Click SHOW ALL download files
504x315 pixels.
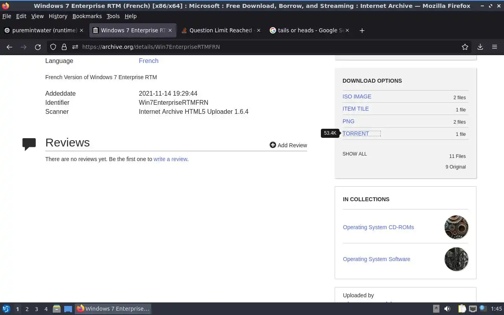354,154
